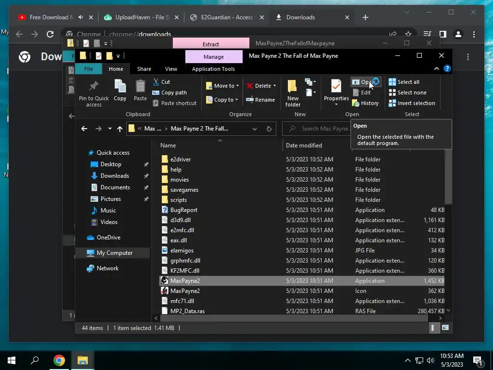493x370 pixels.
Task: Click Chrome icon in the taskbar
Action: coord(59,360)
